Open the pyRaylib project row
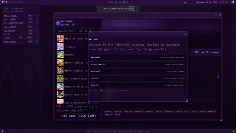 click(138, 78)
